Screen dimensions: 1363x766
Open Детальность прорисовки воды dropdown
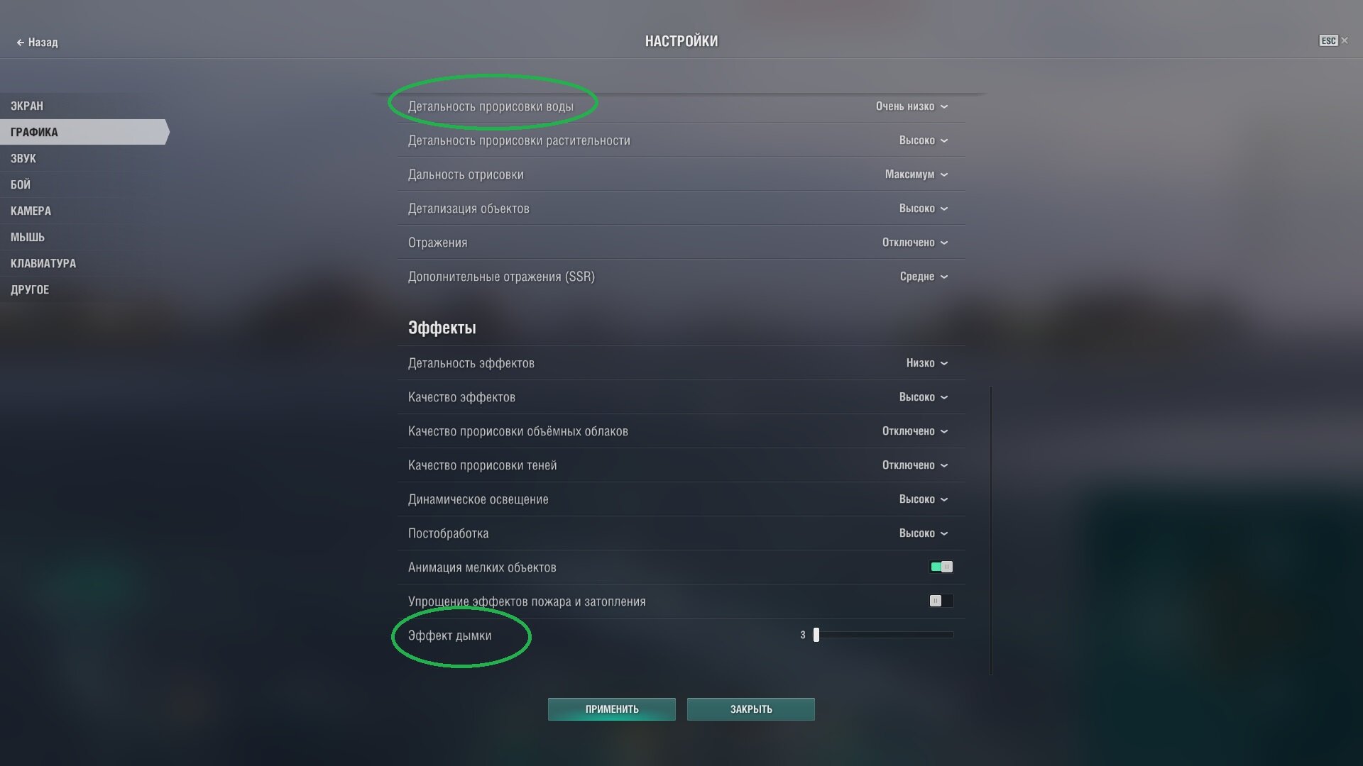pyautogui.click(x=912, y=106)
